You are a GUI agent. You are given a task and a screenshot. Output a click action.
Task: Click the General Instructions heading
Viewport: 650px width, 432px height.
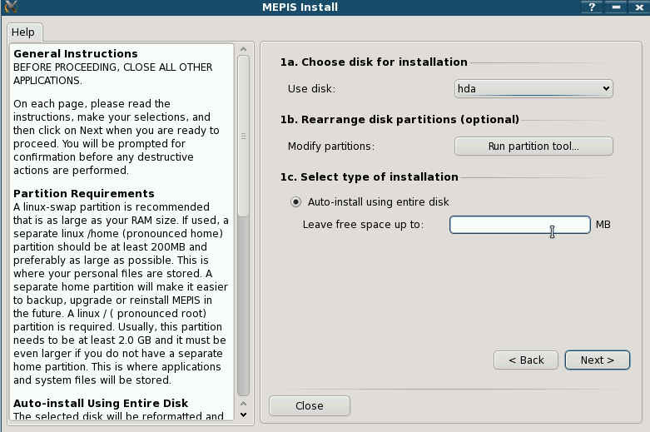pyautogui.click(x=76, y=53)
